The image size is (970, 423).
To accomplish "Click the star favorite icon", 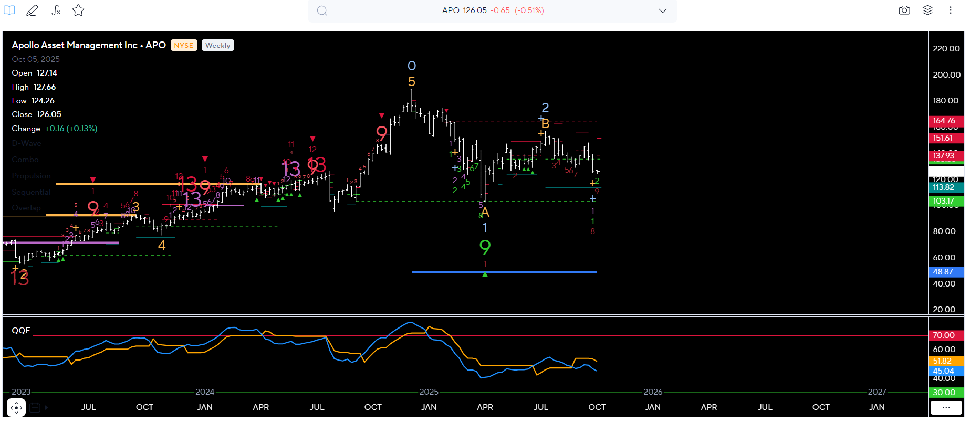I will [78, 10].
